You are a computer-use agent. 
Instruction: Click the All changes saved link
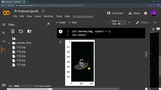click(83, 16)
